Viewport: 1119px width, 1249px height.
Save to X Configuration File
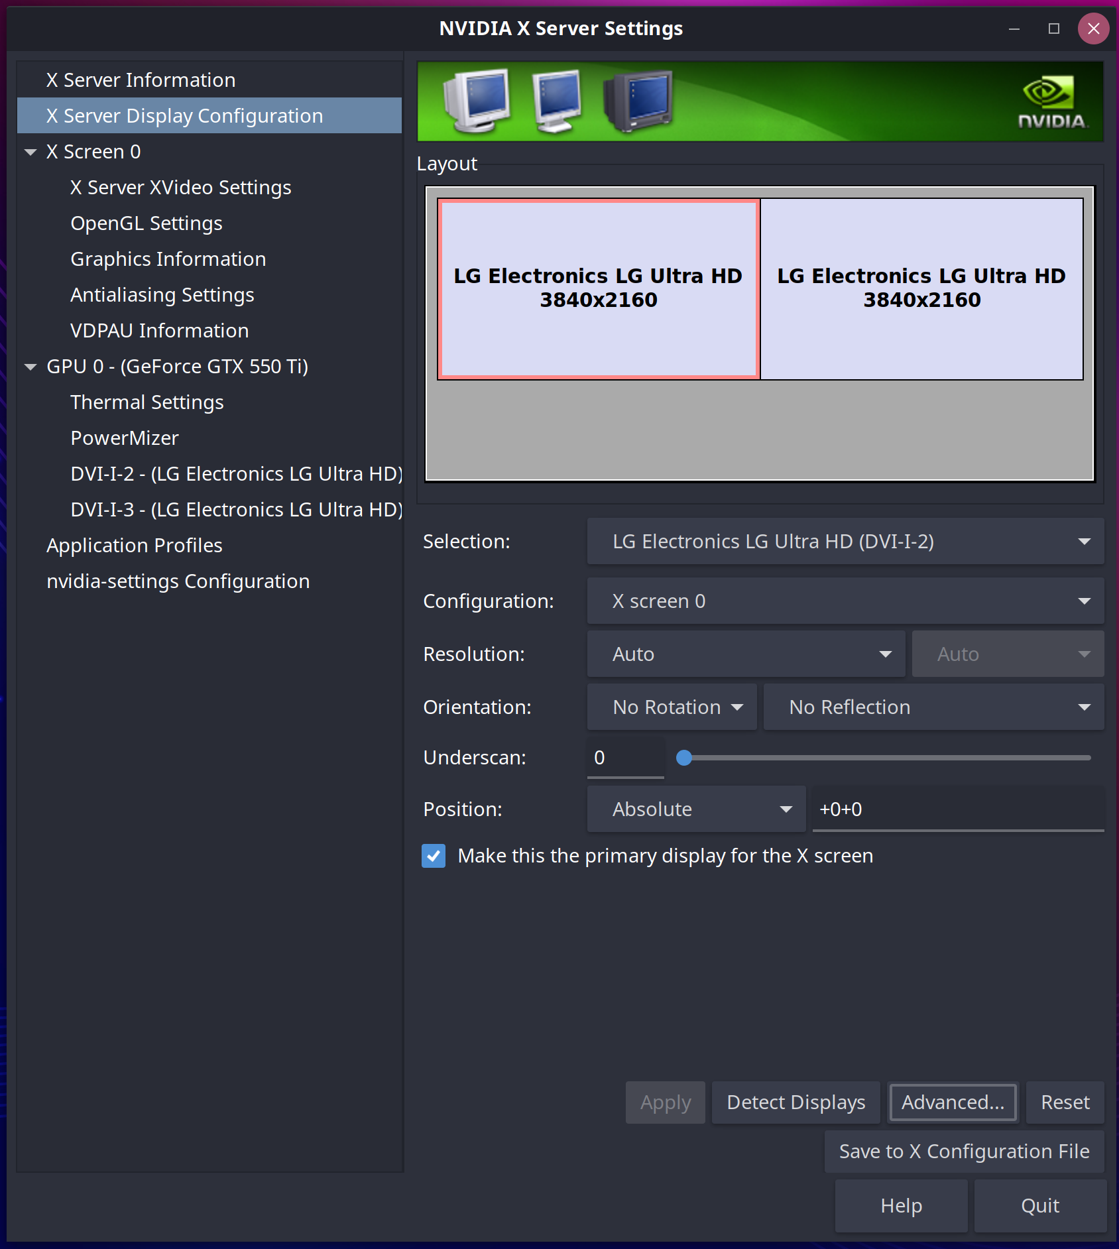(x=963, y=1152)
